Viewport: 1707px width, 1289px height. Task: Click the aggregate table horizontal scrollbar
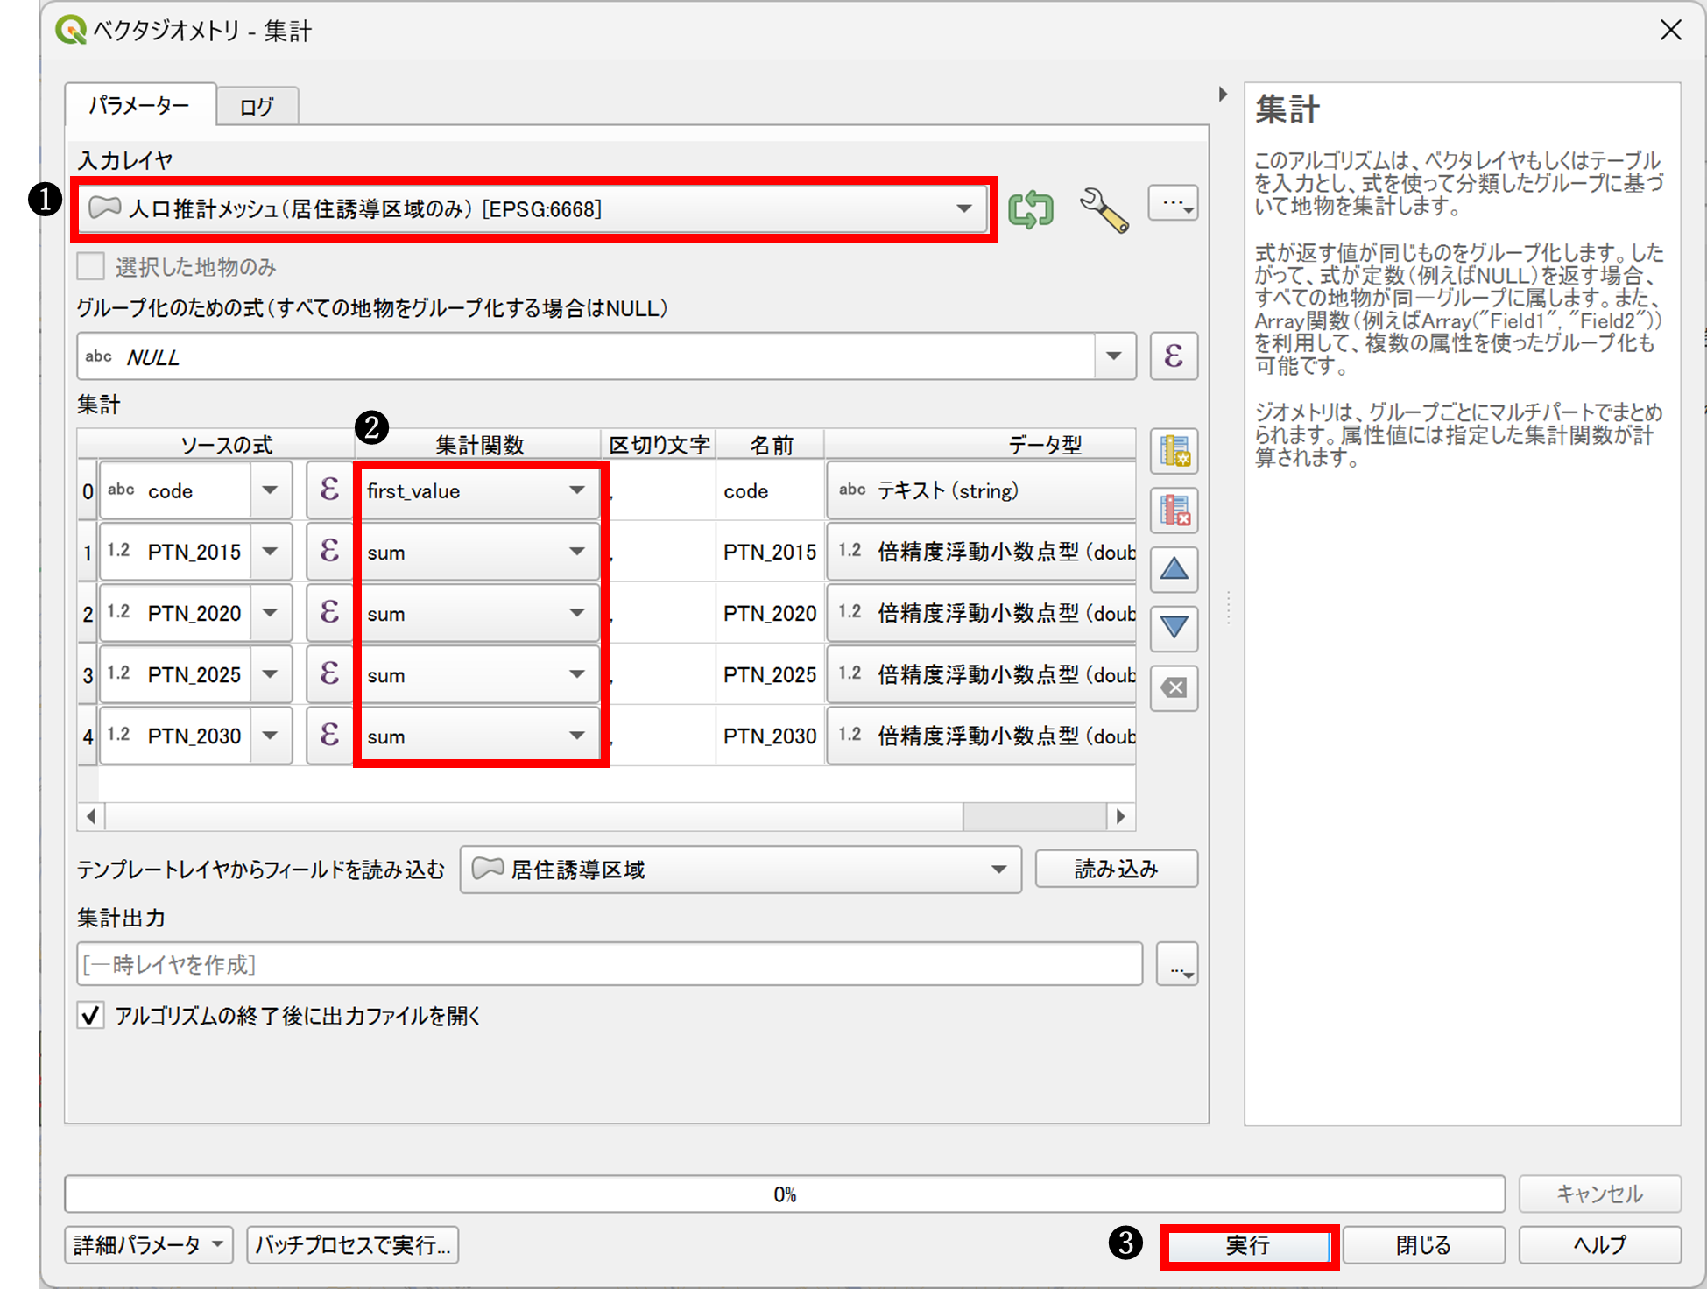point(526,816)
